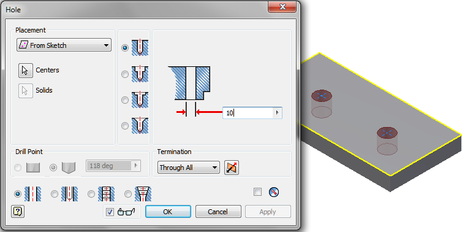Screen dimensions: 462x232
Task: Select the countersink hole type icon
Action: point(140,125)
